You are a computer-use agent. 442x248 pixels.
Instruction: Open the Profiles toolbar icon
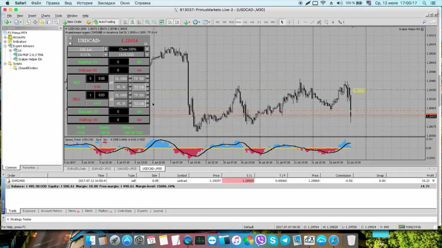click(x=17, y=22)
